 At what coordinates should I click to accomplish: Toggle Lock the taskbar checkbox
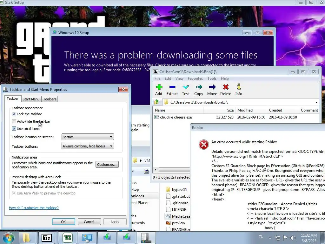point(14,114)
